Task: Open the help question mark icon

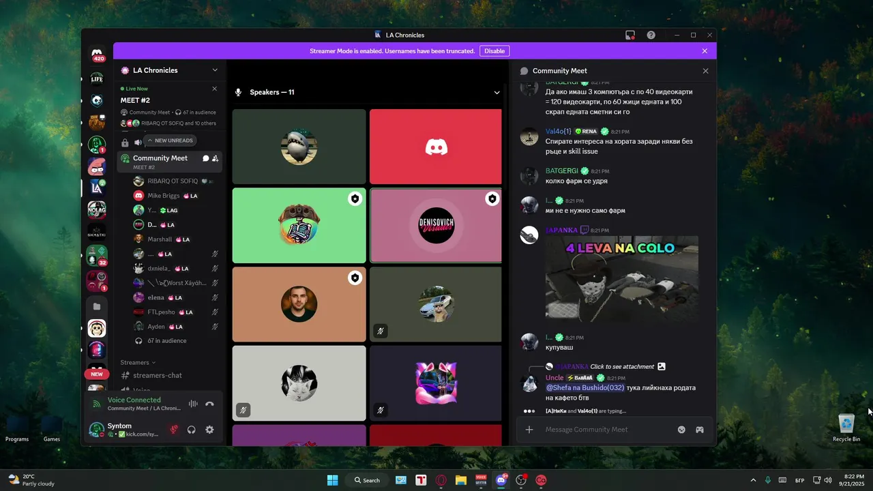Action: click(651, 35)
